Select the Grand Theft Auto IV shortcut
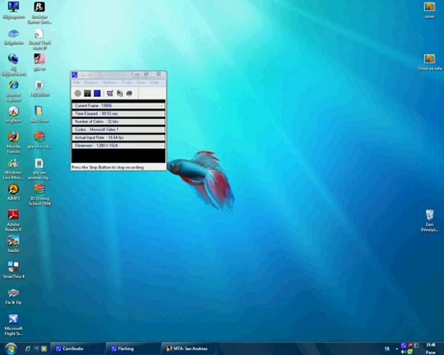The height and width of the screenshot is (355, 444). (x=39, y=39)
